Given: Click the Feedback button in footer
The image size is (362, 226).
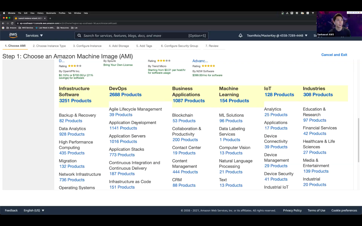Looking at the screenshot, I should pos(11,210).
